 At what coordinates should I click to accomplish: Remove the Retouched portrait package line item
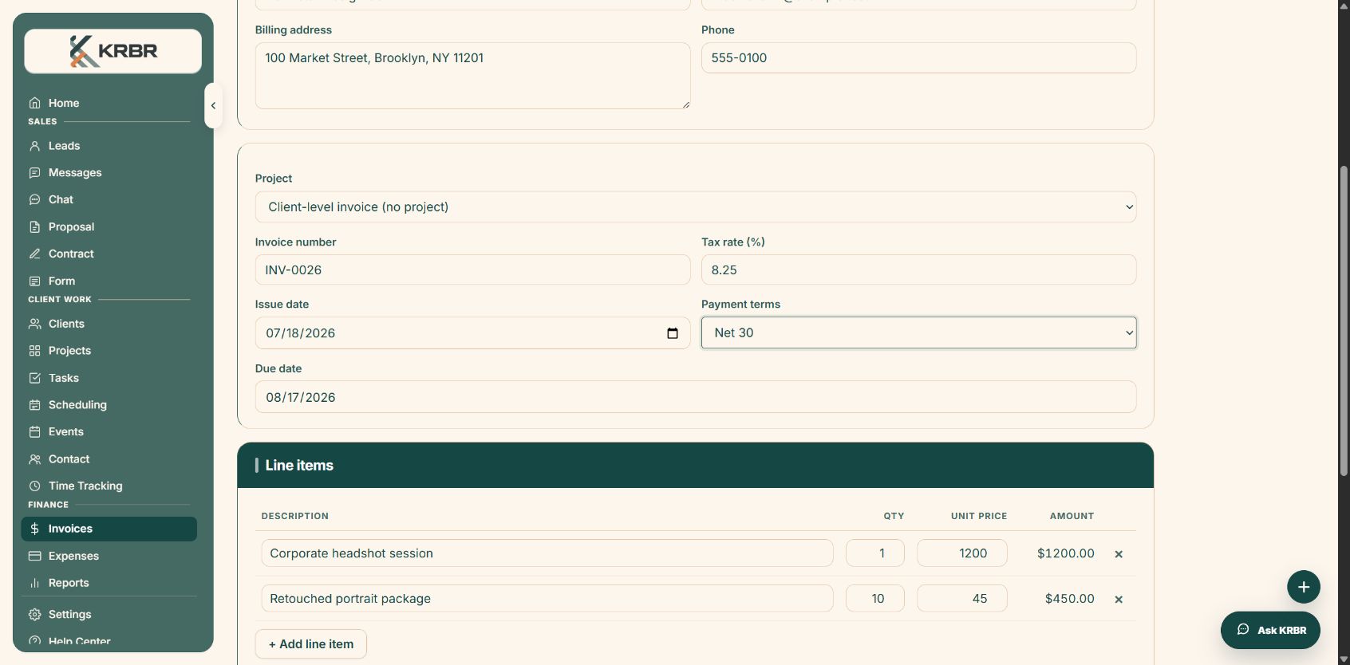1119,600
